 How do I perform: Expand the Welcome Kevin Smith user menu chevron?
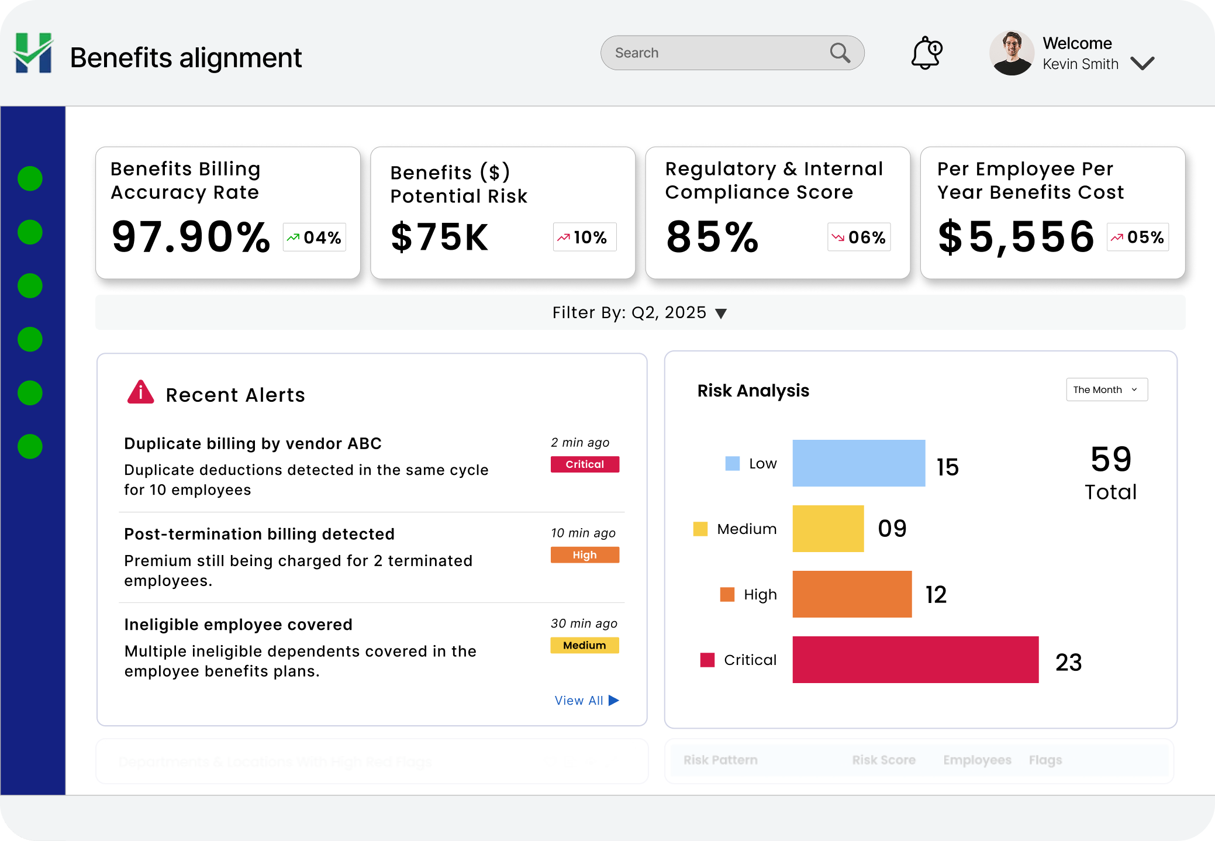coord(1142,63)
